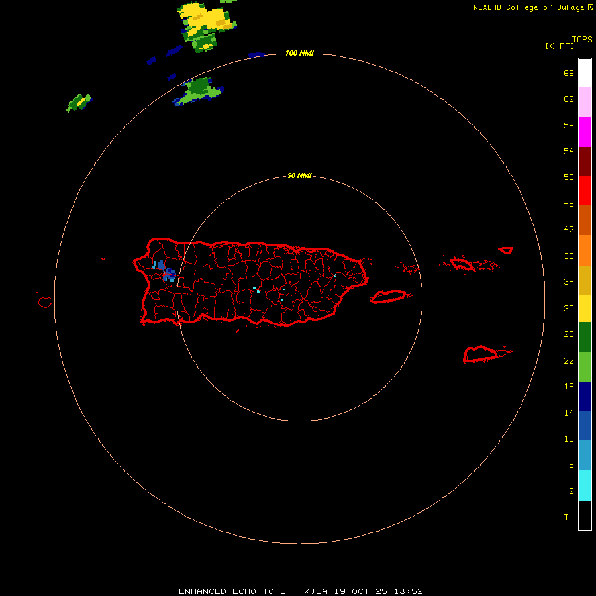Screen dimensions: 596x596
Task: Click the 50 NMI range ring label
Action: [x=299, y=175]
